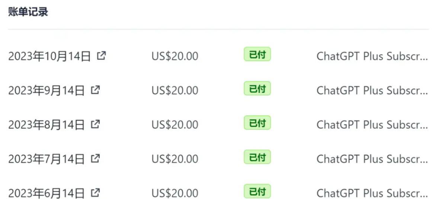This screenshot has height=199, width=432.
Task: Click the 2023年10月14日 invoice date
Action: [x=49, y=56]
